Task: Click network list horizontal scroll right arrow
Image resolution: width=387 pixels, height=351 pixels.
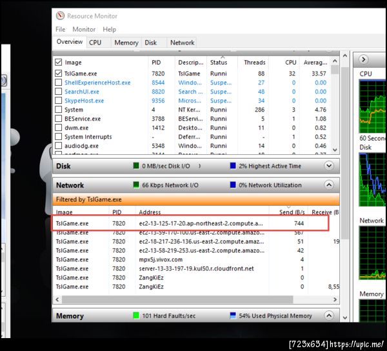Action: coord(335,299)
